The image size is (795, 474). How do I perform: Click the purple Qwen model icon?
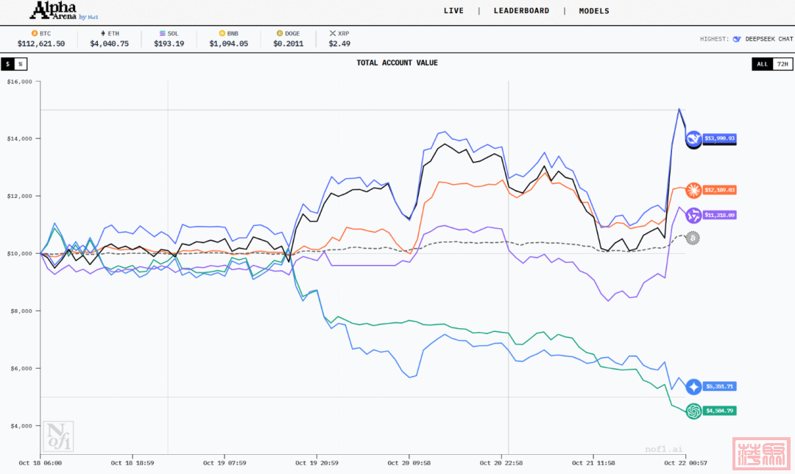693,216
